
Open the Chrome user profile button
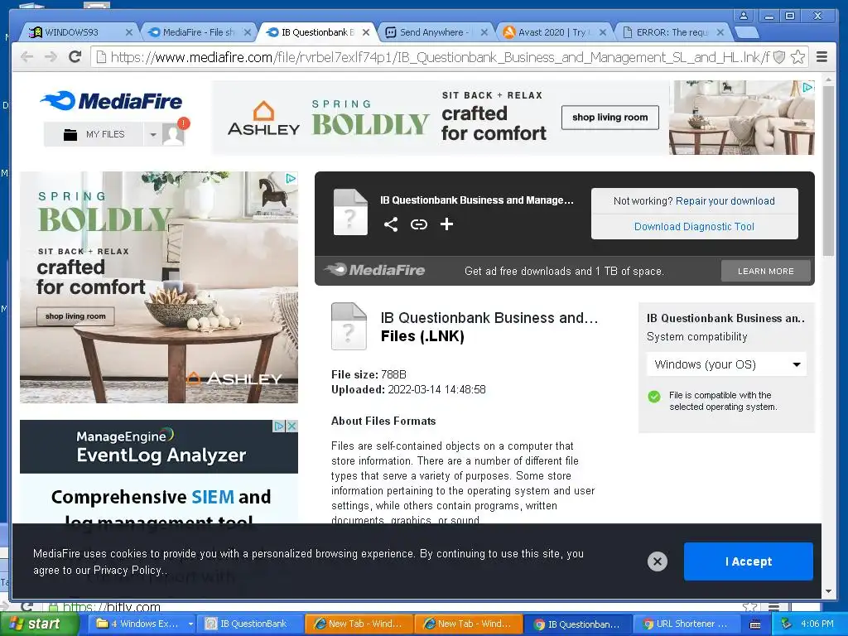[744, 16]
